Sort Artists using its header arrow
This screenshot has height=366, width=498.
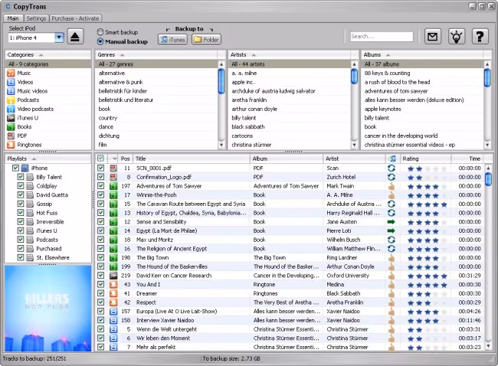click(254, 55)
